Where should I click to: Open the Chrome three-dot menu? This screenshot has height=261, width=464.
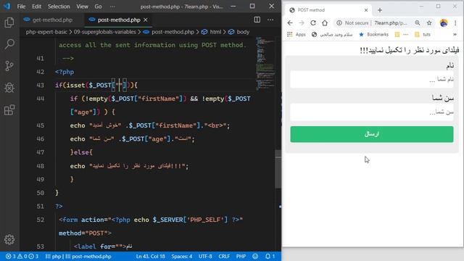[455, 22]
